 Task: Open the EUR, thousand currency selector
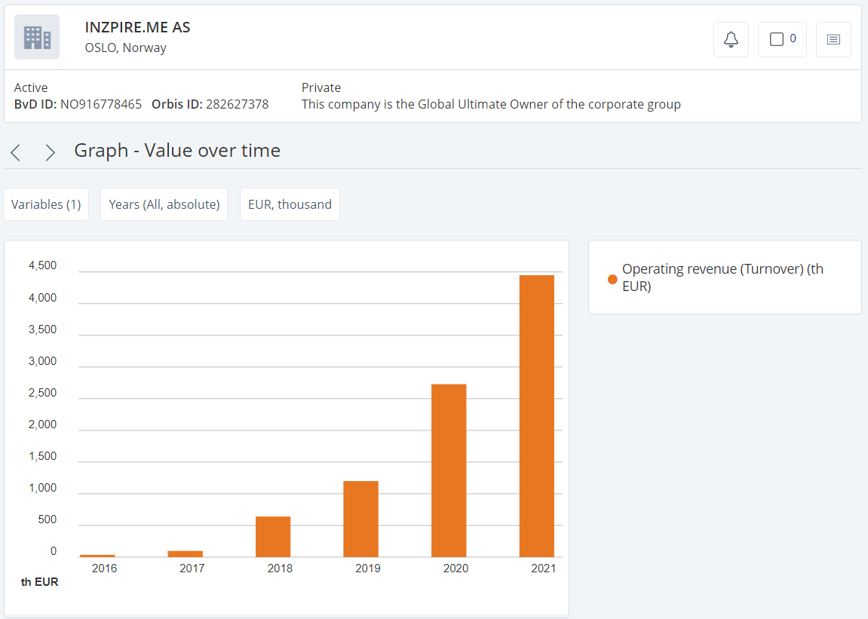(290, 204)
